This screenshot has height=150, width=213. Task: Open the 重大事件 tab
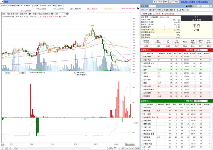153,10
